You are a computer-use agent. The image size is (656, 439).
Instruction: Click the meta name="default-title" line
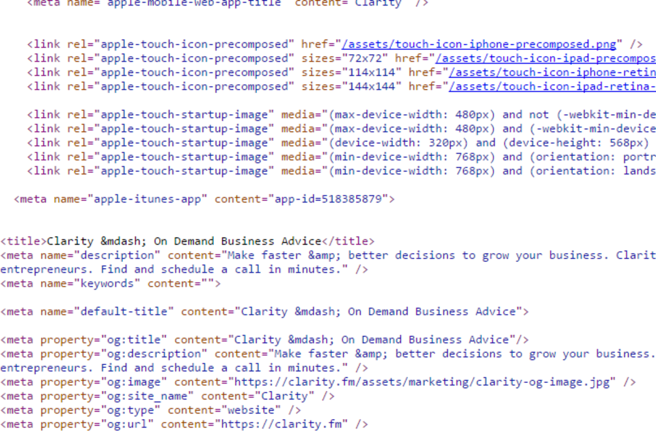[264, 312]
